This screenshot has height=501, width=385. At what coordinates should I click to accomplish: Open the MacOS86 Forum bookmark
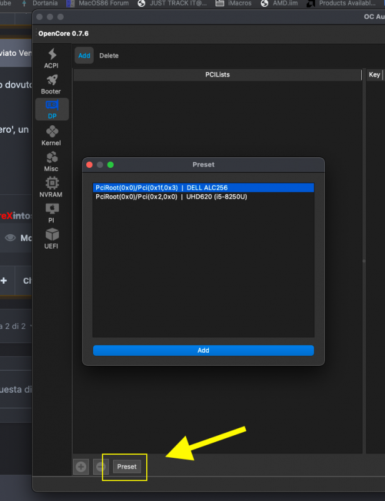[98, 3]
